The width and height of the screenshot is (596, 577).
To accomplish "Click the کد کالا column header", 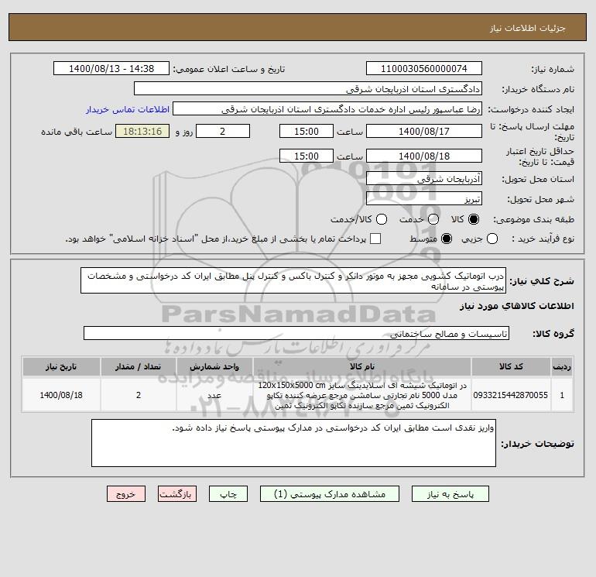I will point(511,366).
